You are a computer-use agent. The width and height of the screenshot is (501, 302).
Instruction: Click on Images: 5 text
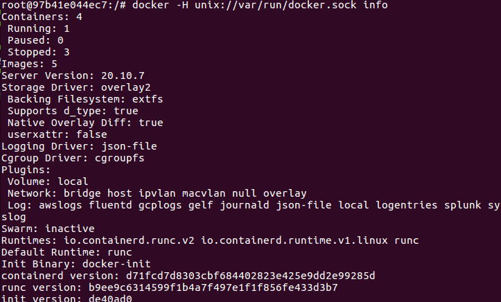click(x=29, y=64)
